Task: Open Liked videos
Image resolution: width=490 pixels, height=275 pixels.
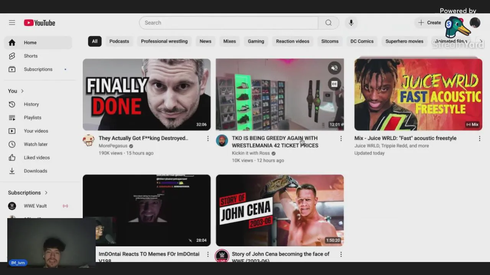Action: pyautogui.click(x=38, y=157)
